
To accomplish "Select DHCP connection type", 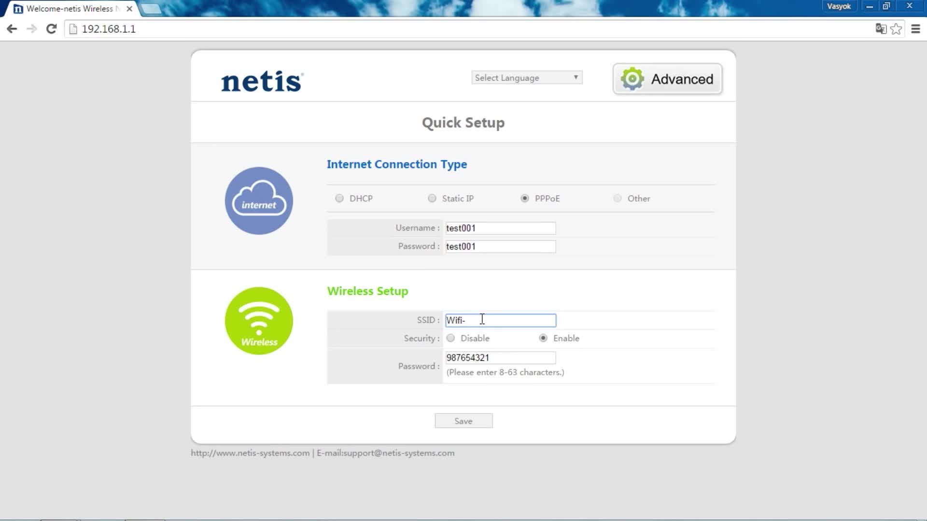I will tap(339, 198).
